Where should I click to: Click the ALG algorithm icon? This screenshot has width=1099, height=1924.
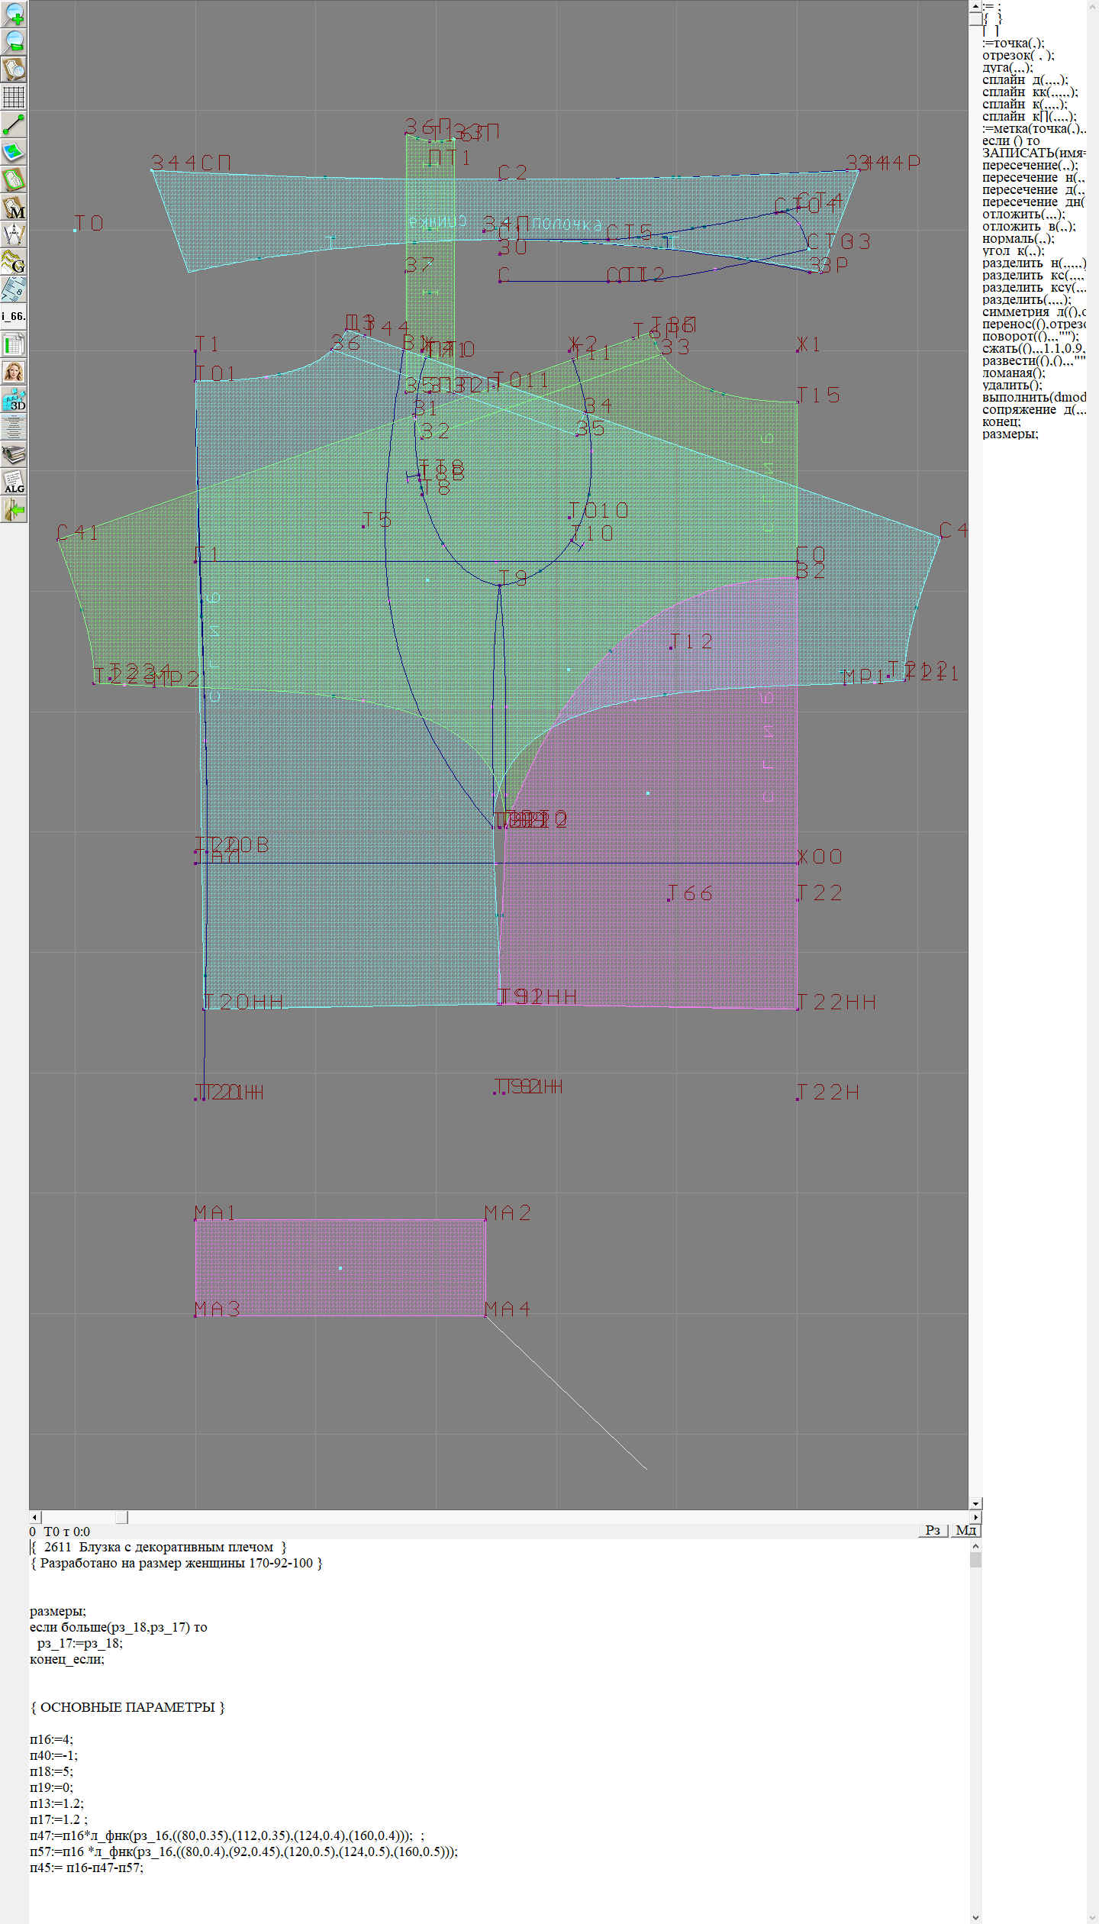(x=14, y=482)
